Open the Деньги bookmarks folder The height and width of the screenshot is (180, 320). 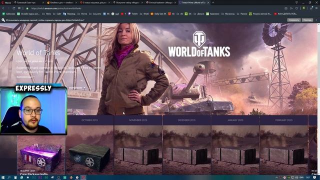199,14
